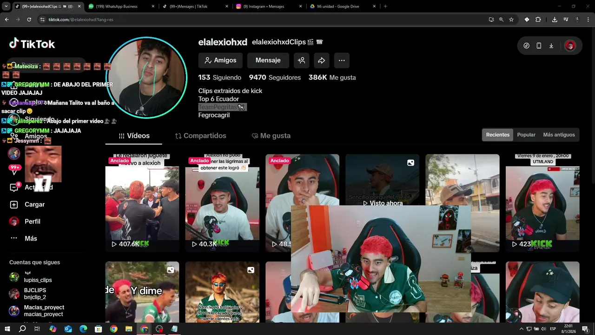Open Actividad notifications with badge 8
The width and height of the screenshot is (595, 335).
click(x=32, y=187)
